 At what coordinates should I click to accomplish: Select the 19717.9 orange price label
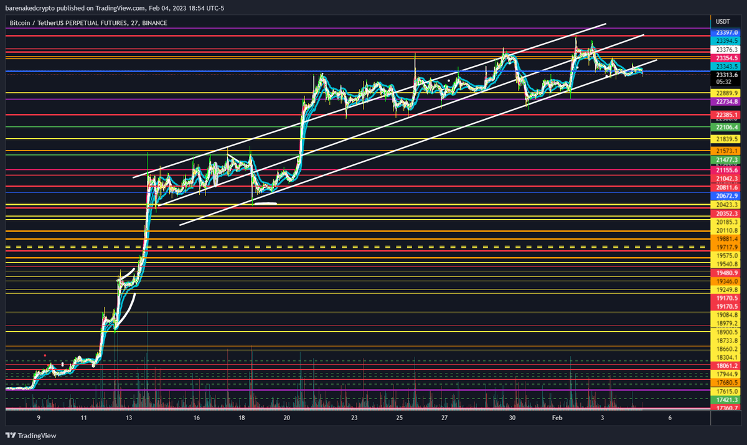tap(726, 247)
